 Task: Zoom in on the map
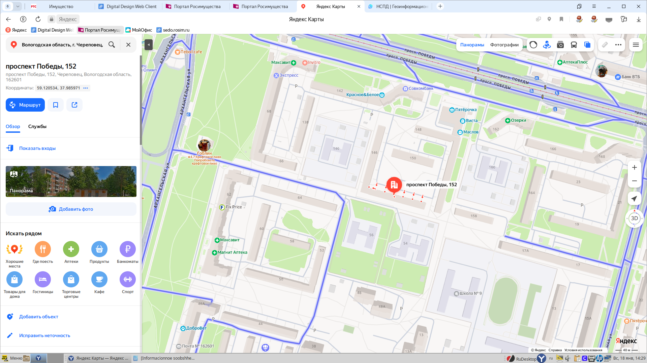tap(634, 167)
